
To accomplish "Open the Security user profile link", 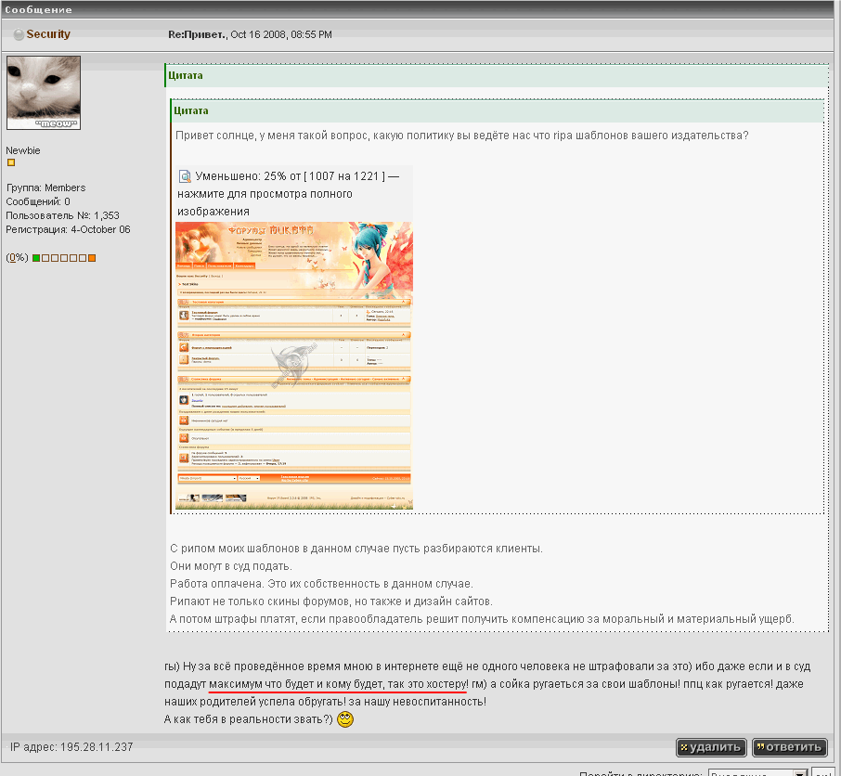I will tap(48, 34).
